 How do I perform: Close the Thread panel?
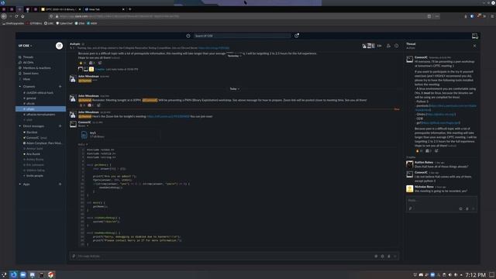pos(474,46)
